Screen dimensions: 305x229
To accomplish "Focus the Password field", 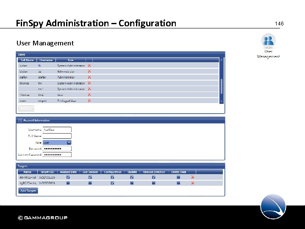I will click(57, 148).
